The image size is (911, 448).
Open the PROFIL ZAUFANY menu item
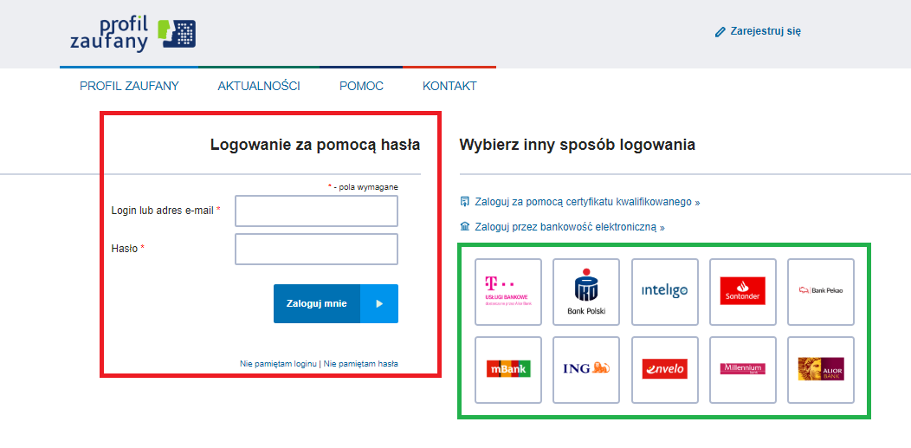pyautogui.click(x=130, y=86)
